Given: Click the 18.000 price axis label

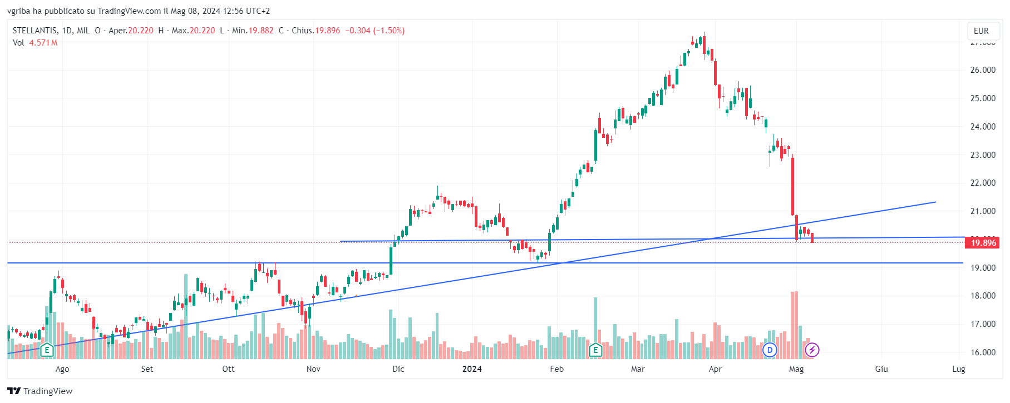Looking at the screenshot, I should pos(983,296).
